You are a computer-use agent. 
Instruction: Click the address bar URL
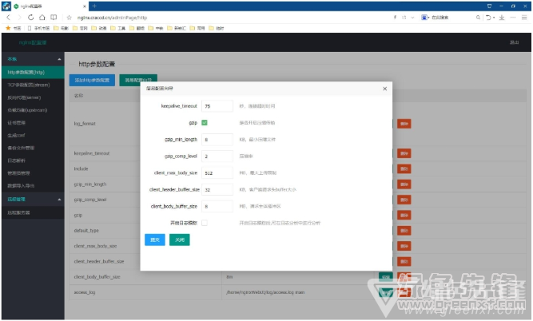tap(112, 18)
